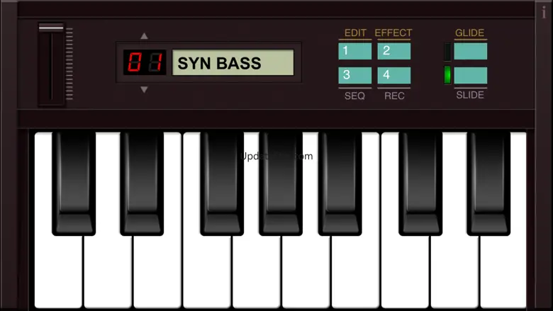The image size is (553, 311).
Task: Select teal button 1 under EDIT
Action: pyautogui.click(x=354, y=51)
